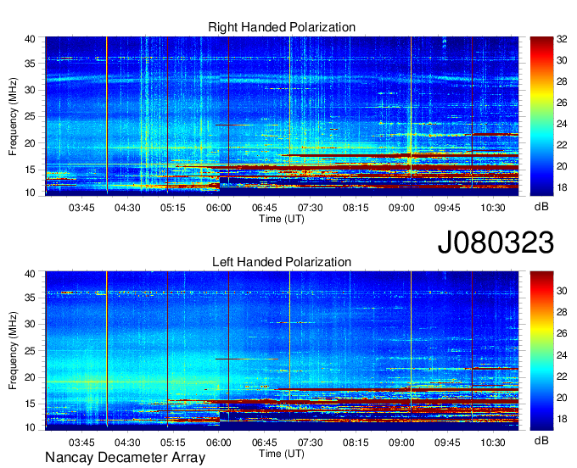Click the "Nancay Decameter Array" caption
This screenshot has width=577, height=468.
125,458
